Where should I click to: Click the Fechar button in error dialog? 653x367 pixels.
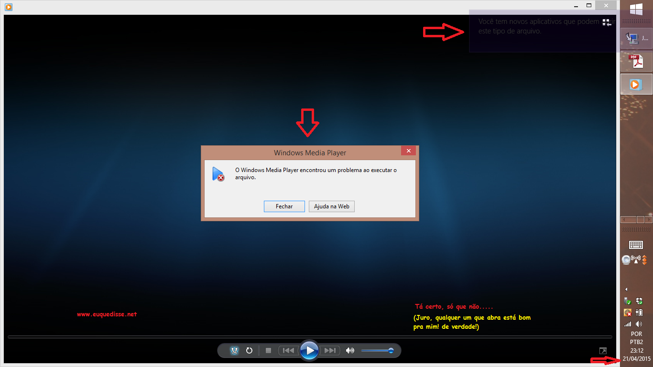[284, 206]
